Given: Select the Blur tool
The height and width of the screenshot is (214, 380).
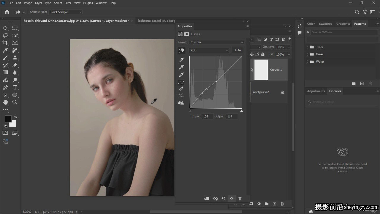Looking at the screenshot, I should (x=15, y=73).
